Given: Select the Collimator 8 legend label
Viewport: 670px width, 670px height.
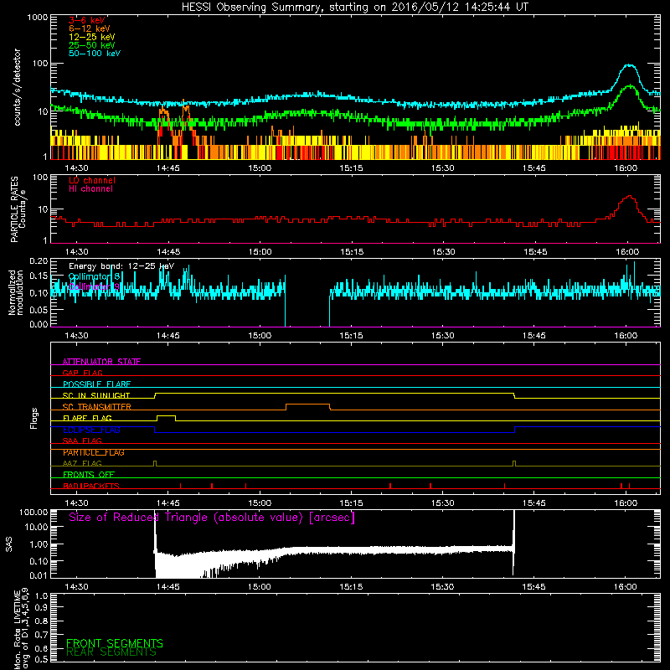Looking at the screenshot, I should pyautogui.click(x=94, y=276).
